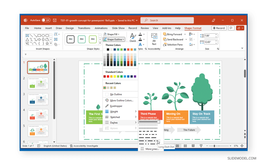Open Slide Sorter view in status bar

[x=185, y=146]
